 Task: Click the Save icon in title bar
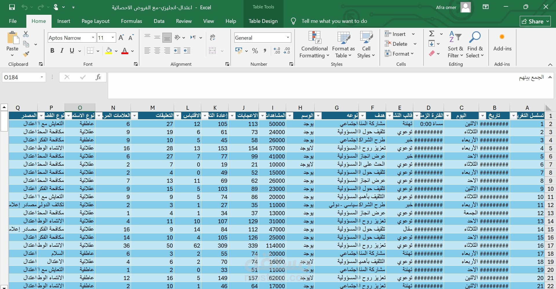[12, 7]
